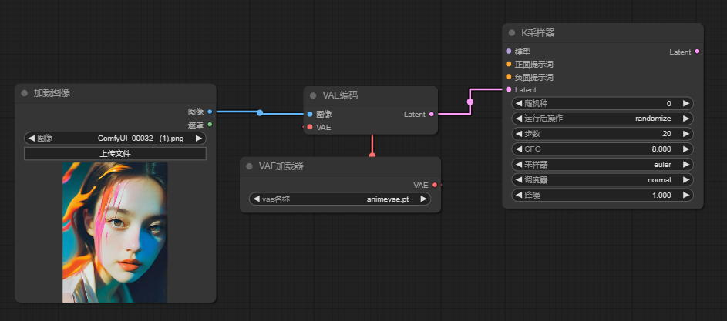727x321 pixels.
Task: Click the pink Latent output port on VAE编码
Action: (x=432, y=114)
